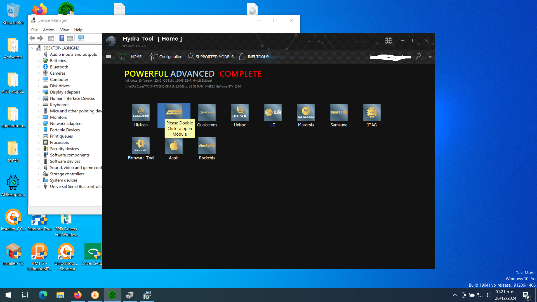Click Device Manager Back arrow
537x302 pixels.
(32, 38)
